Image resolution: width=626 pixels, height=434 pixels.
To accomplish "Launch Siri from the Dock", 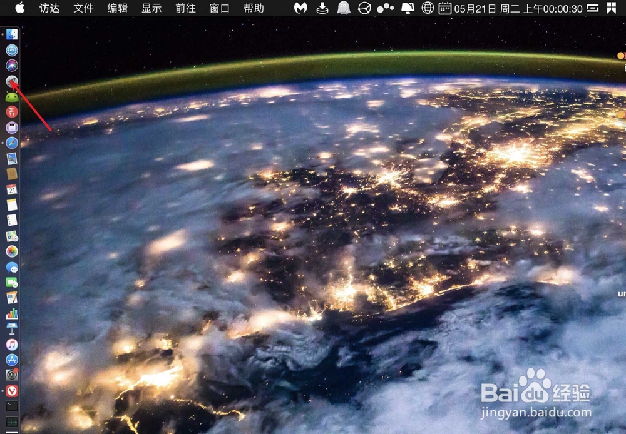I will tap(12, 66).
